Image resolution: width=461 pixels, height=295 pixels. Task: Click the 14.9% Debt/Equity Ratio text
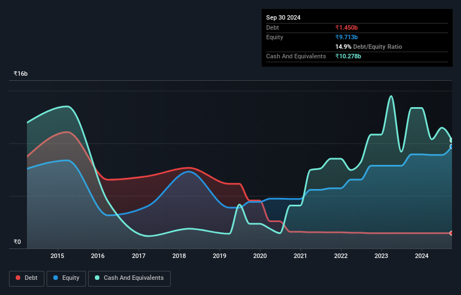click(369, 47)
